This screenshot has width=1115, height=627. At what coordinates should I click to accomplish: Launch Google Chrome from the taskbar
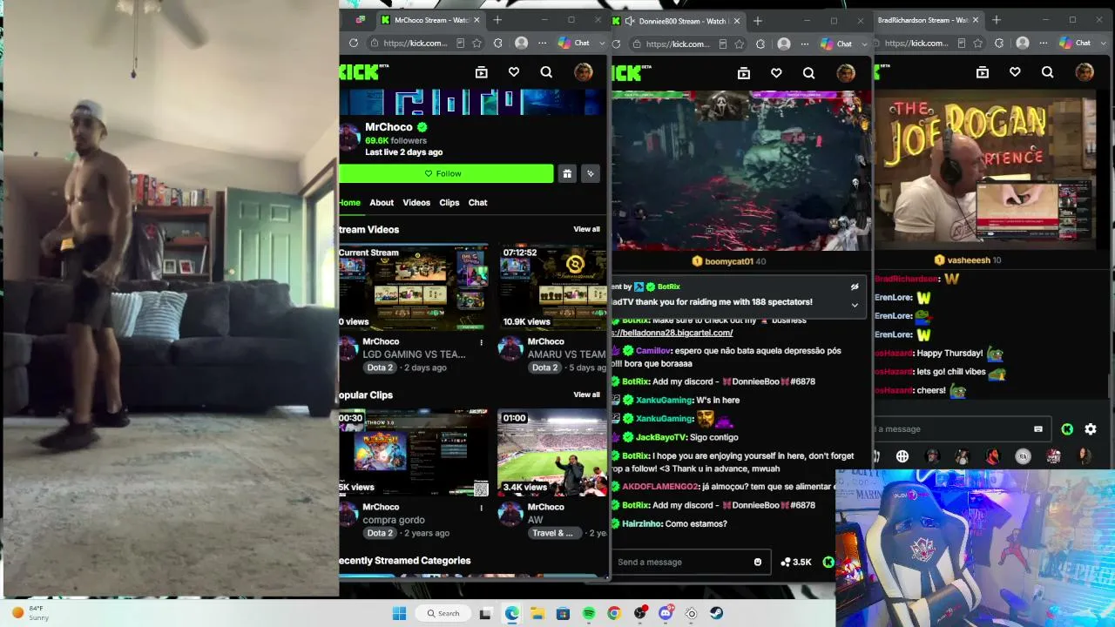pos(614,613)
